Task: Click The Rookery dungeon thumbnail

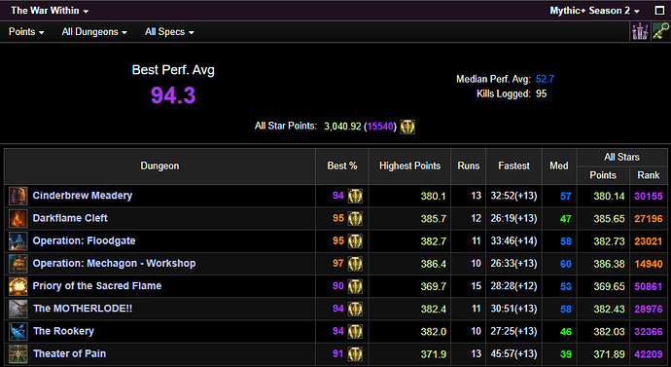Action: click(18, 331)
